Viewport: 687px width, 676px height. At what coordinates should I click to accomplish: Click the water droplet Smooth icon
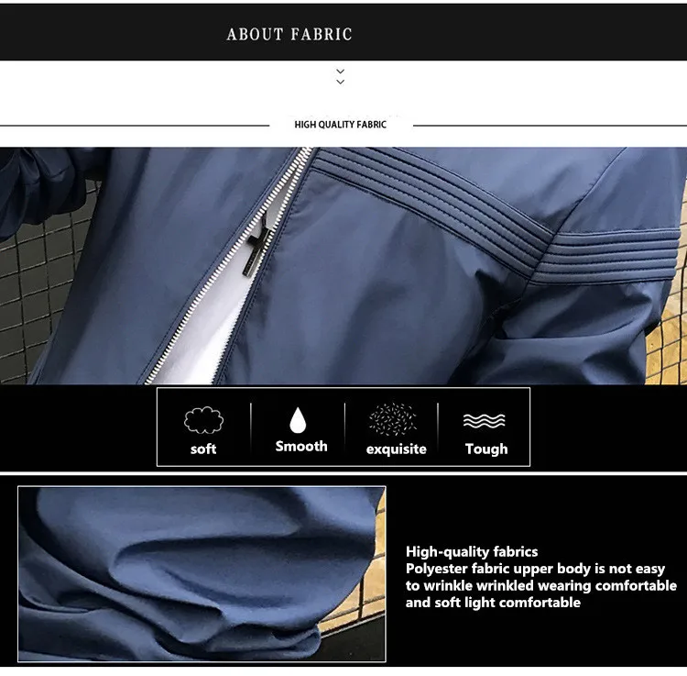pos(298,420)
